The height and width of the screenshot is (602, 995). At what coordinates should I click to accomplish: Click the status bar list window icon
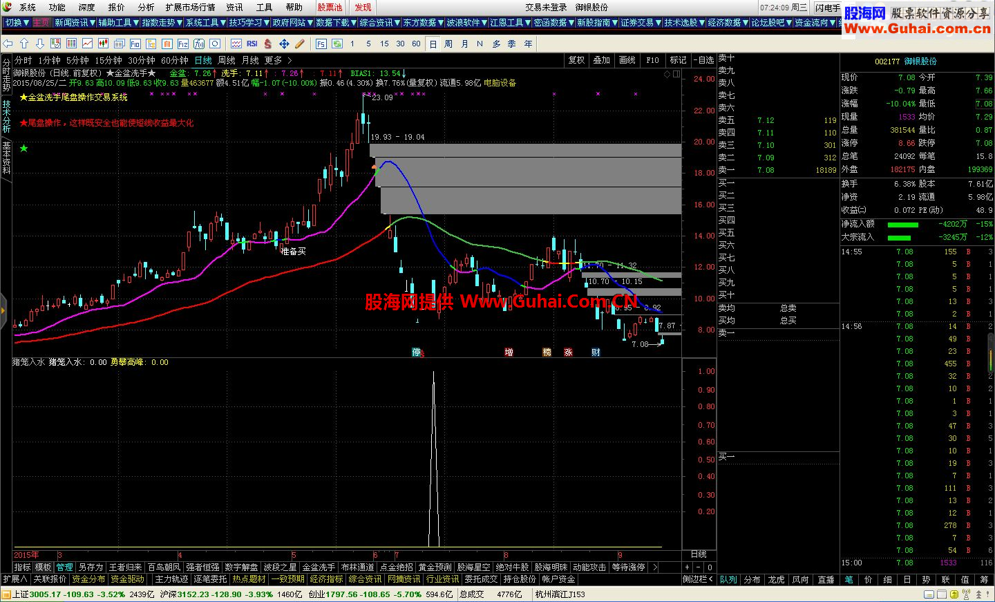click(x=942, y=594)
